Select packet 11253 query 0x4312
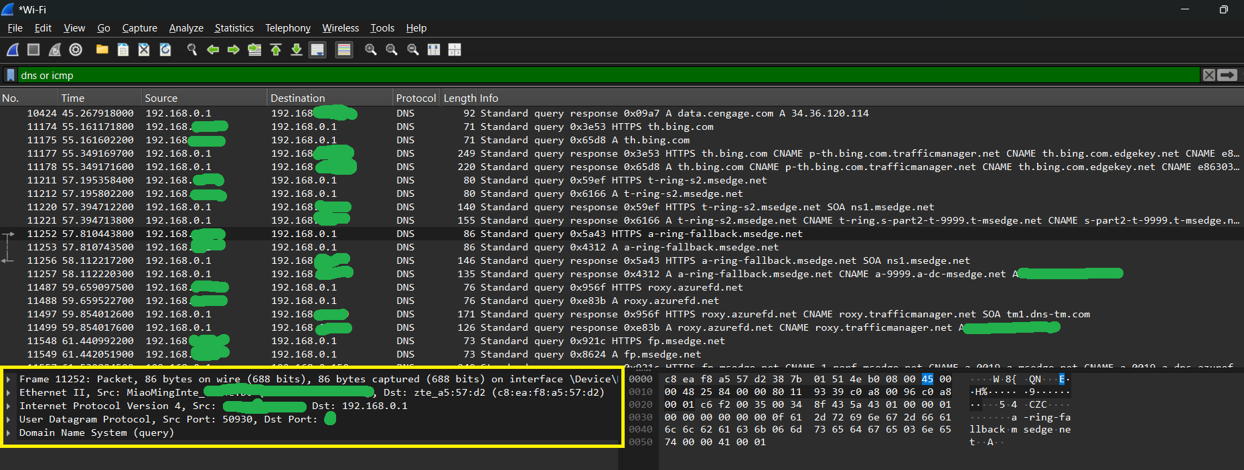This screenshot has height=470, width=1244. 622,247
